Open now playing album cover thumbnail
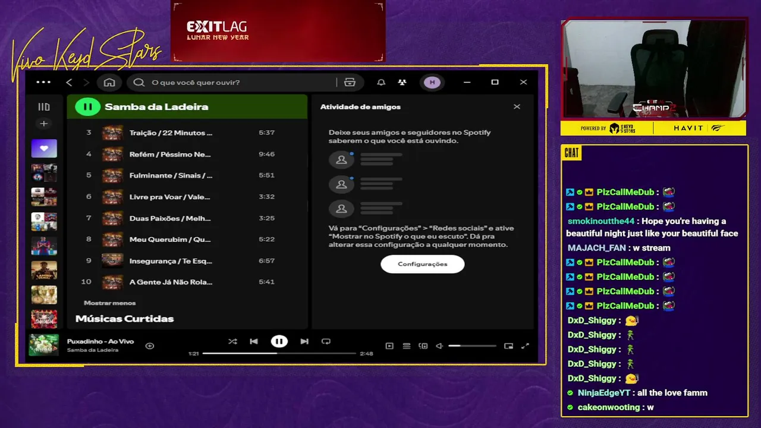The height and width of the screenshot is (428, 761). coord(44,345)
